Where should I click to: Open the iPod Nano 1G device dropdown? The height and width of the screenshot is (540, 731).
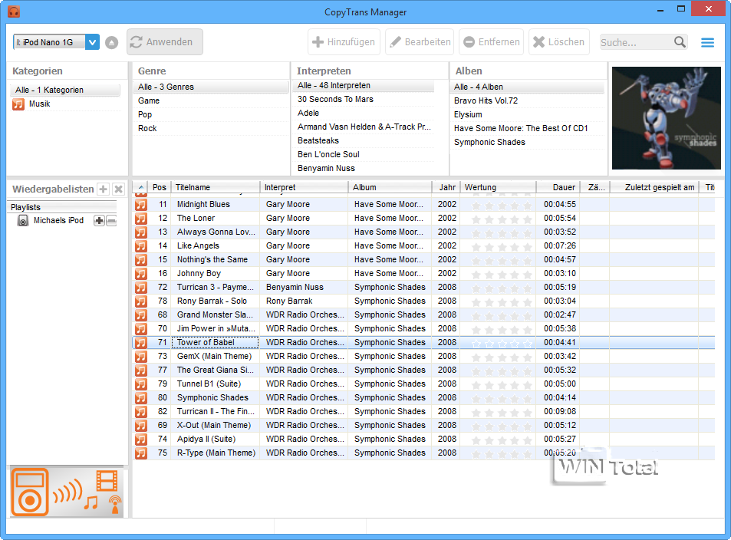pos(93,42)
